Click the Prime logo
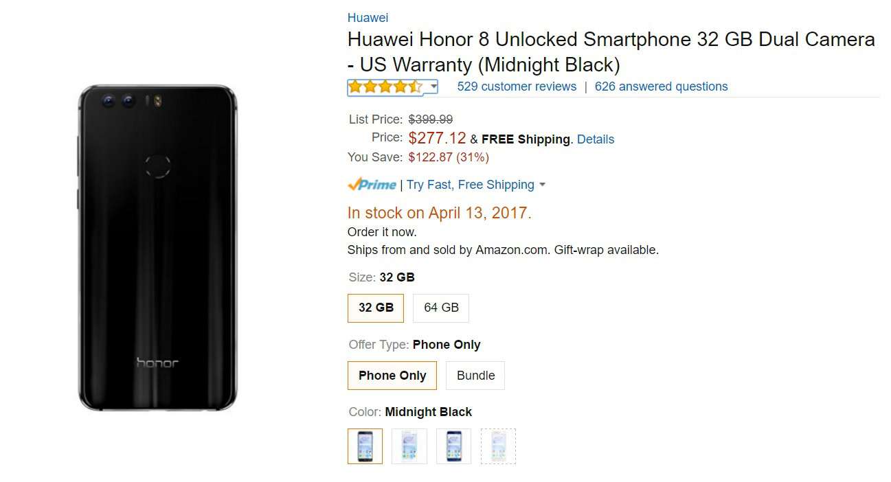The height and width of the screenshot is (482, 891). coord(372,185)
